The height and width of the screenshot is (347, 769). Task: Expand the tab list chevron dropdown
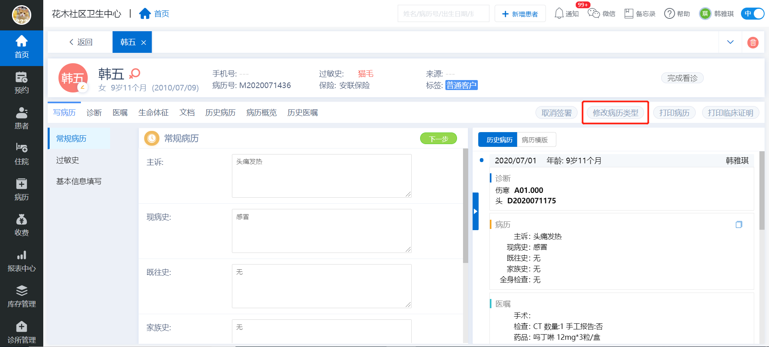(730, 42)
